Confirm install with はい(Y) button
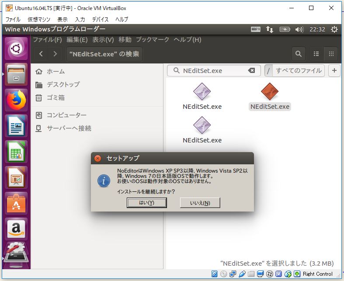This screenshot has width=344, height=281. [x=147, y=203]
